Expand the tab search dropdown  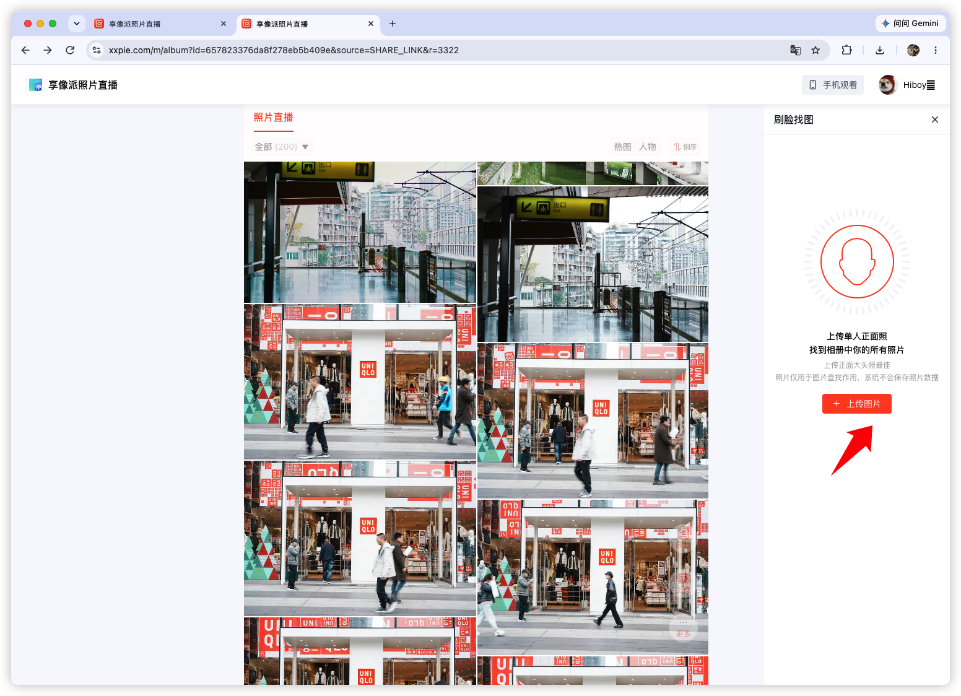pos(77,24)
